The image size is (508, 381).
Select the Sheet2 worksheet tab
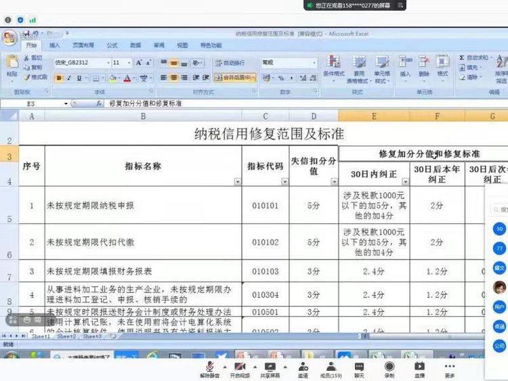66,336
